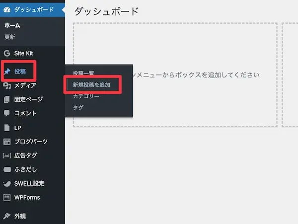Select 新規投稿を追加 from the submenu
This screenshot has height=224, width=298.
point(91,85)
